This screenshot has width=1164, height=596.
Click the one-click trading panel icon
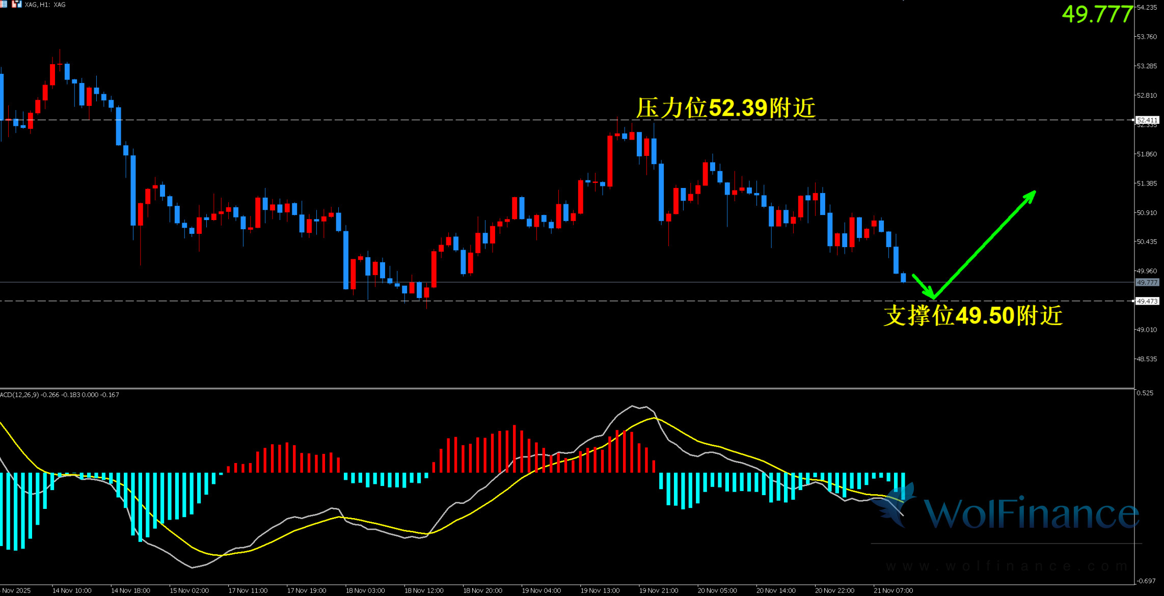pyautogui.click(x=17, y=4)
